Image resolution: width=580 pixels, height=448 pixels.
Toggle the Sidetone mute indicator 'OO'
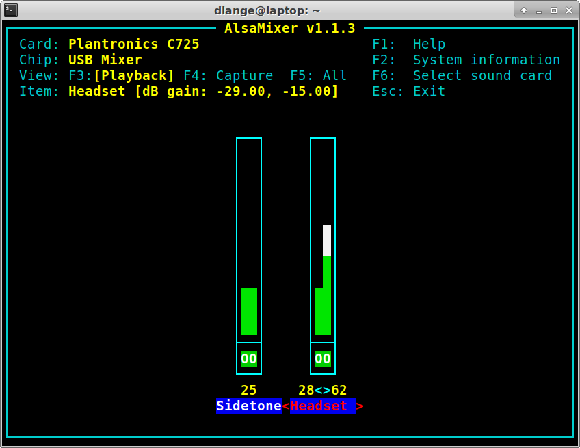click(249, 358)
